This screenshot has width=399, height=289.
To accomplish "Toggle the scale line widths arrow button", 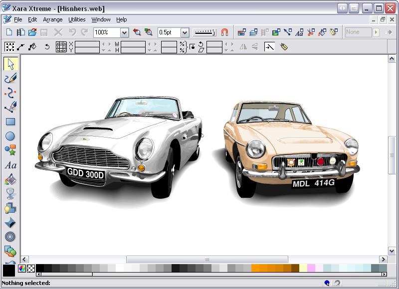I will pyautogui.click(x=269, y=47).
